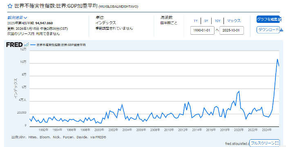Click the 2020年 x-axis label
The height and width of the screenshot is (147, 286).
click(x=239, y=130)
